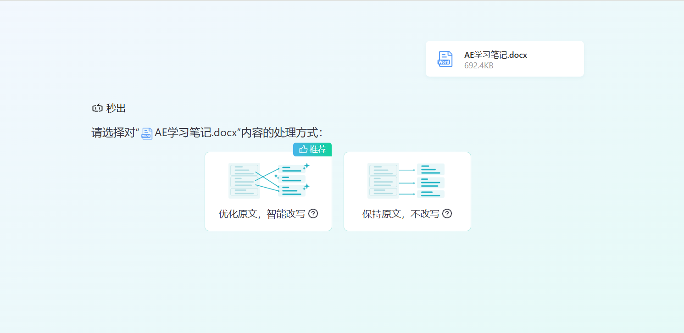Click the AE学习笔记.docx file name in attachment card

coord(495,55)
